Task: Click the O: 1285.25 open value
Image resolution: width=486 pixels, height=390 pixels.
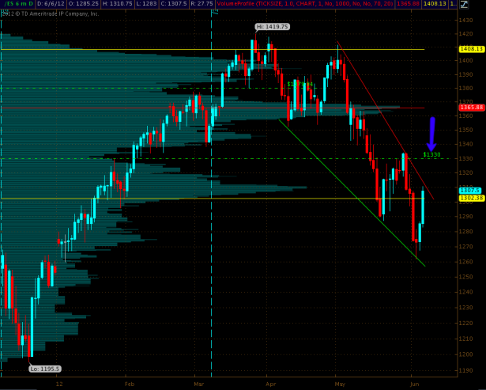Action: click(83, 4)
